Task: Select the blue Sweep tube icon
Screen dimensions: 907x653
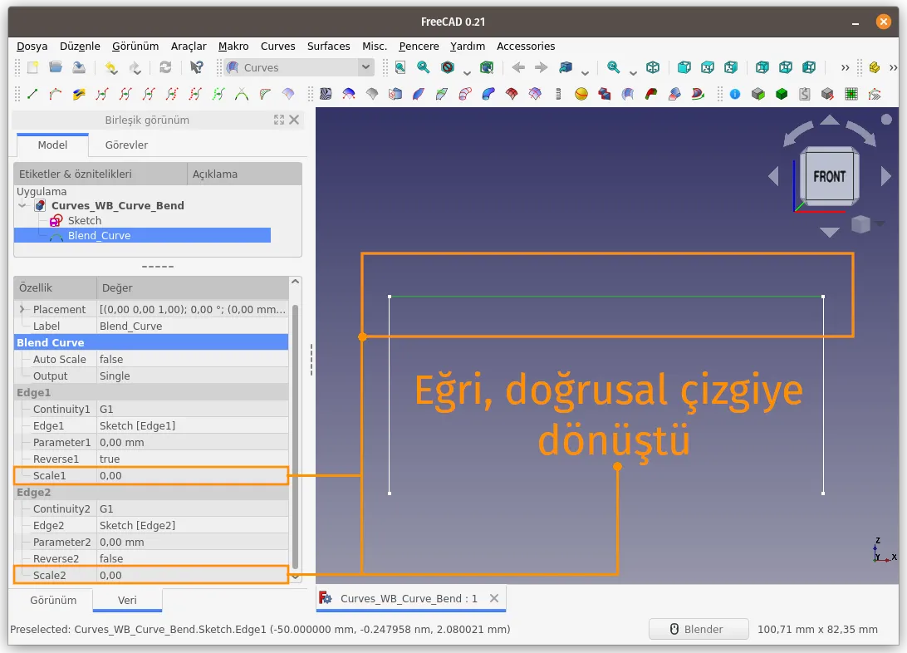Action: pos(488,94)
